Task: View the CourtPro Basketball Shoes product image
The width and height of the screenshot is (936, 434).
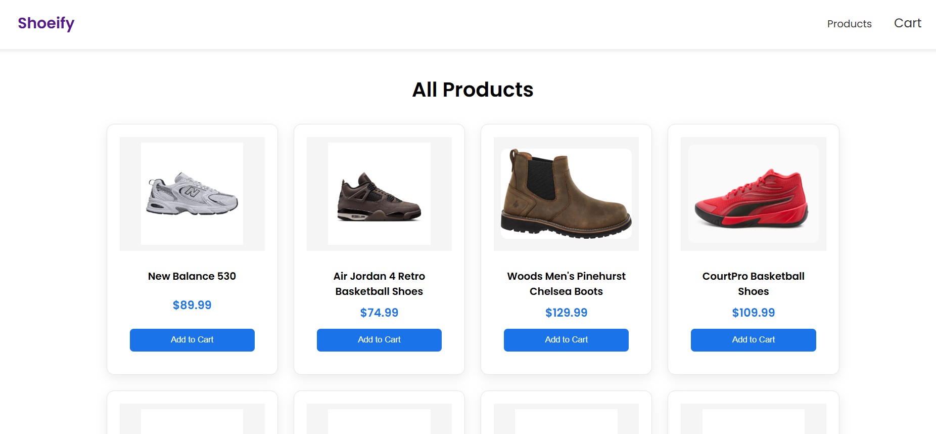Action: [753, 194]
